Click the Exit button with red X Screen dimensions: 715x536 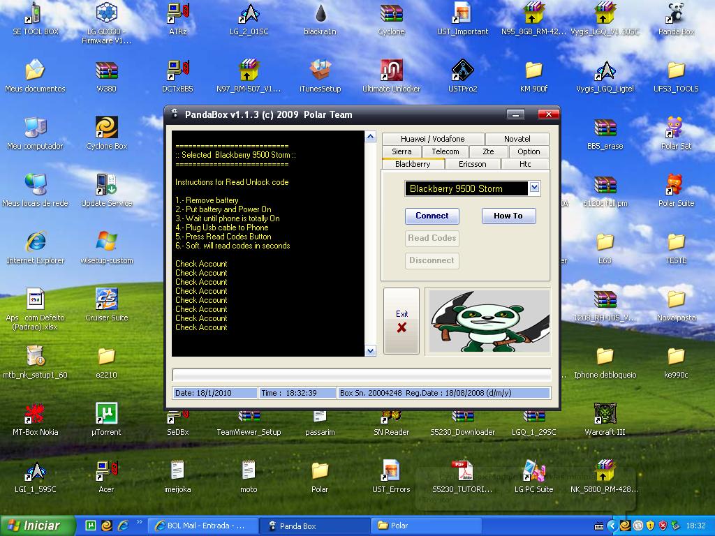tap(401, 321)
